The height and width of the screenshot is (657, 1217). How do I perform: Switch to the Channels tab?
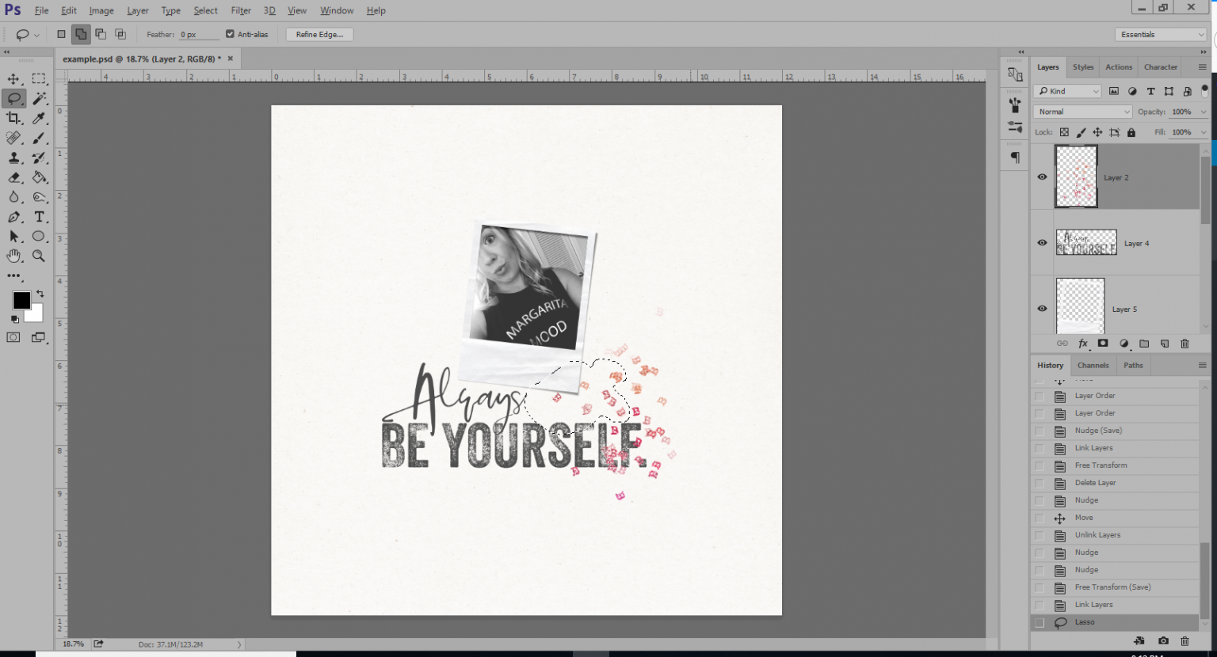(x=1093, y=365)
